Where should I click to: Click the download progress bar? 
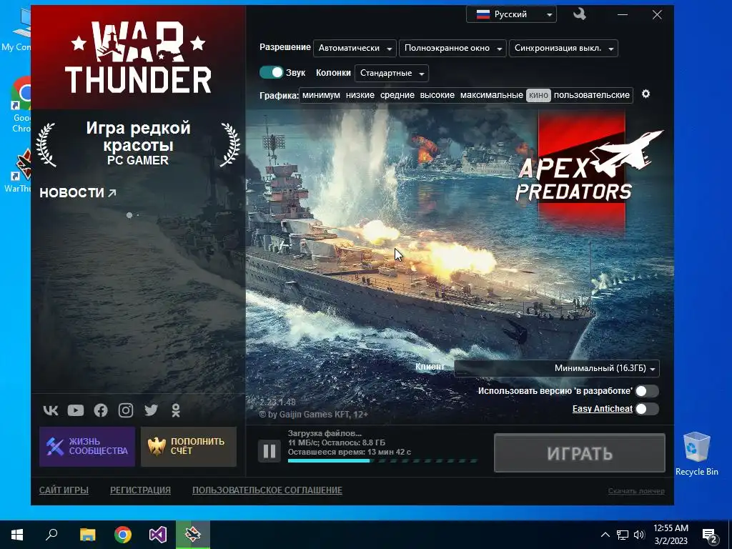click(382, 461)
